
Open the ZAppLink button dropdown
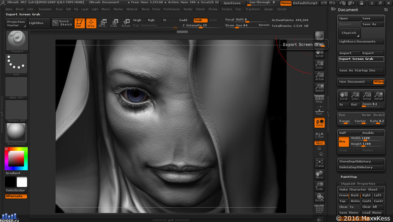point(349,33)
